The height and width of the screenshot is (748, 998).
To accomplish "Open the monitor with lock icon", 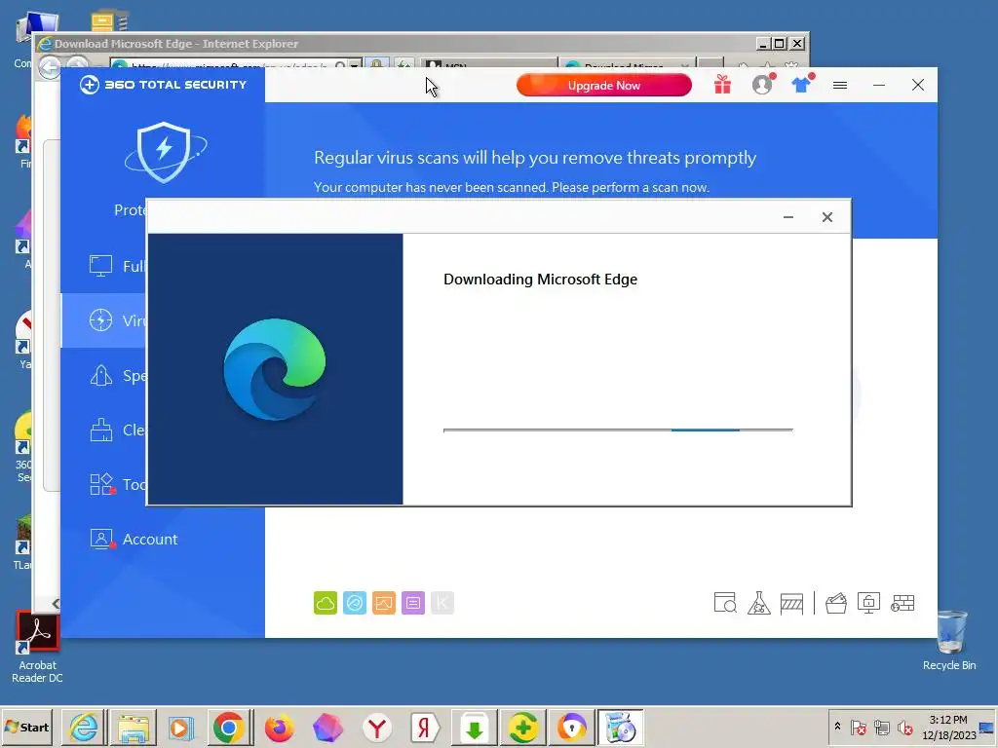I will (x=868, y=603).
